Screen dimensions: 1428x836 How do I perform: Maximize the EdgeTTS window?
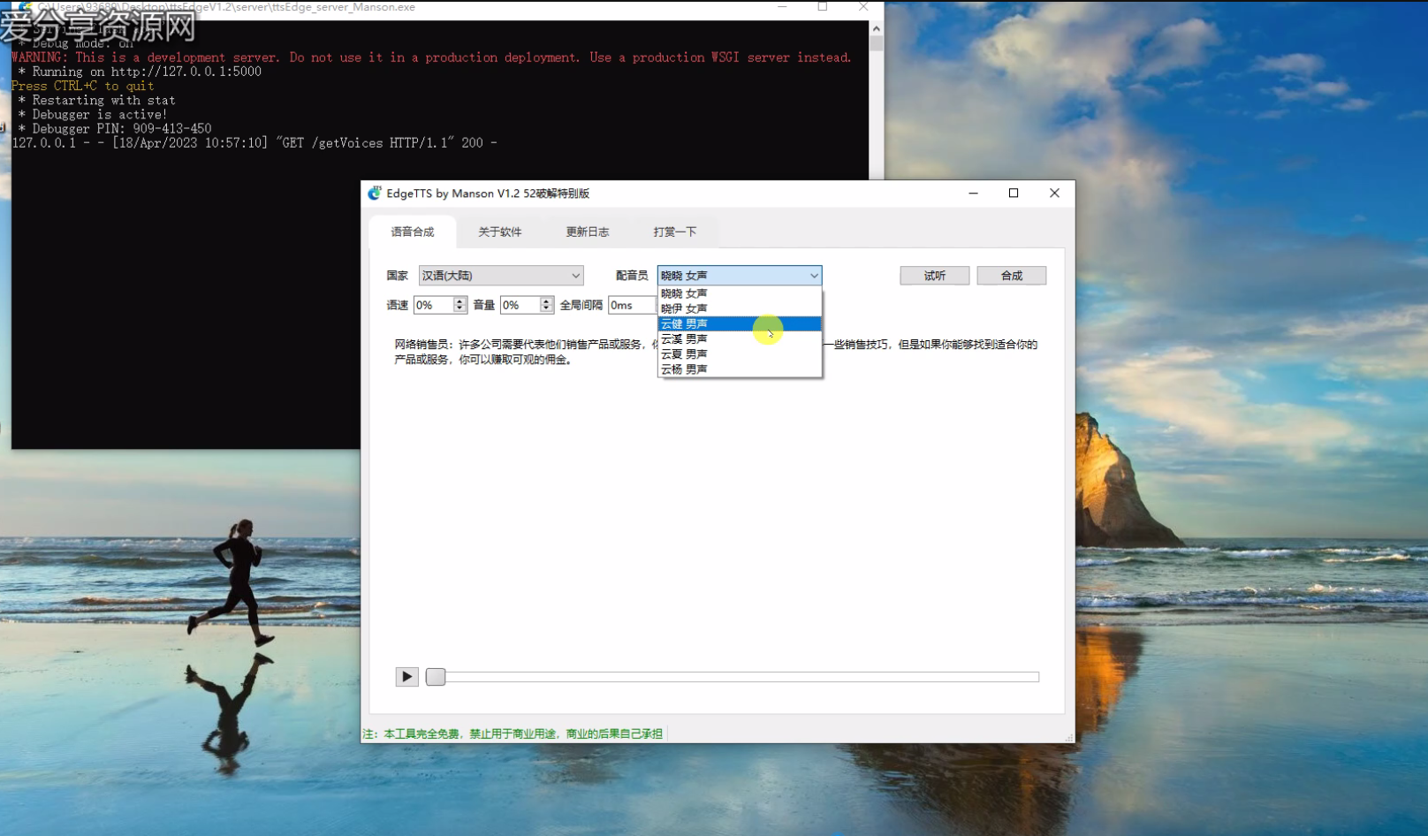pos(1014,194)
